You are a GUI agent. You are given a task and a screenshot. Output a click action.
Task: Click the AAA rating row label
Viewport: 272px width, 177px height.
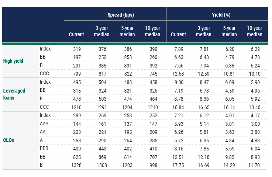[45, 124]
